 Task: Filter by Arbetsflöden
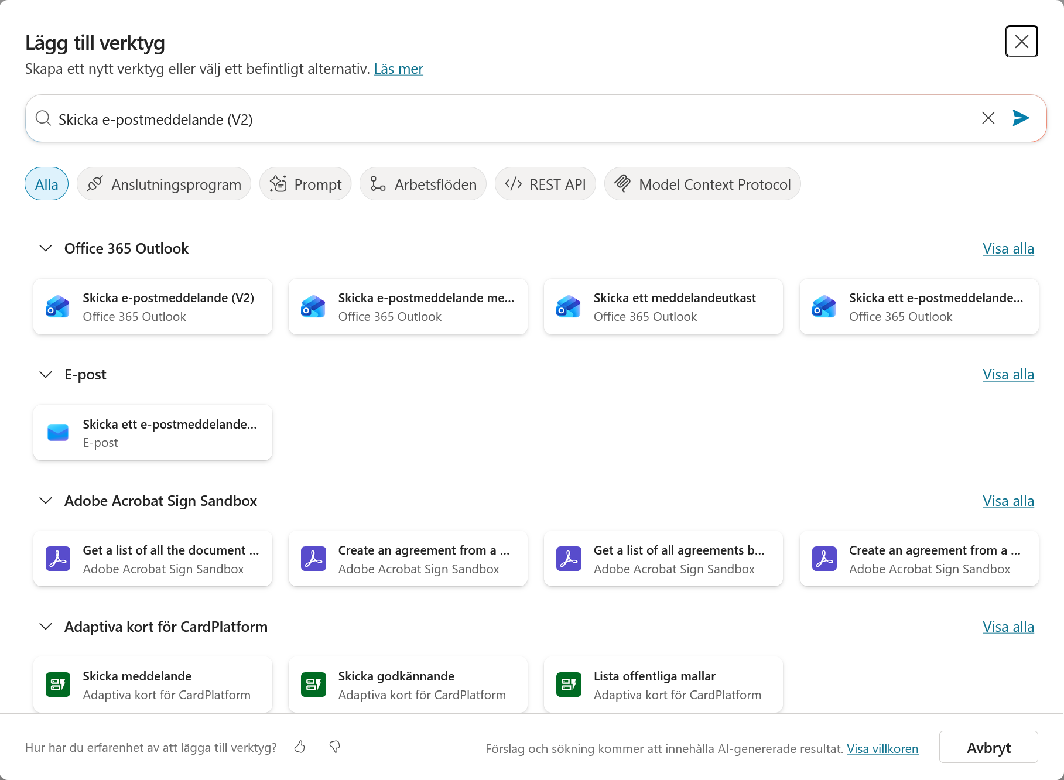(423, 184)
